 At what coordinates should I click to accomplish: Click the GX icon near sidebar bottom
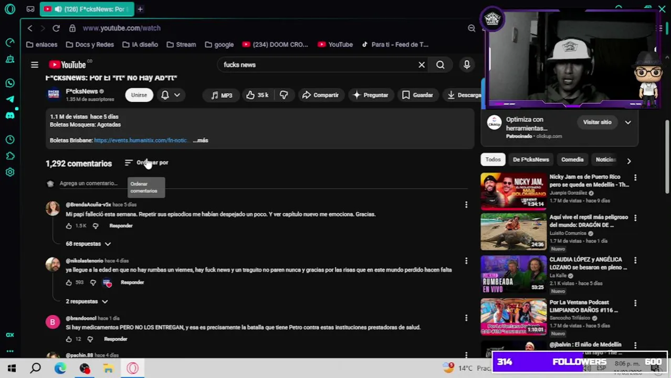10,335
